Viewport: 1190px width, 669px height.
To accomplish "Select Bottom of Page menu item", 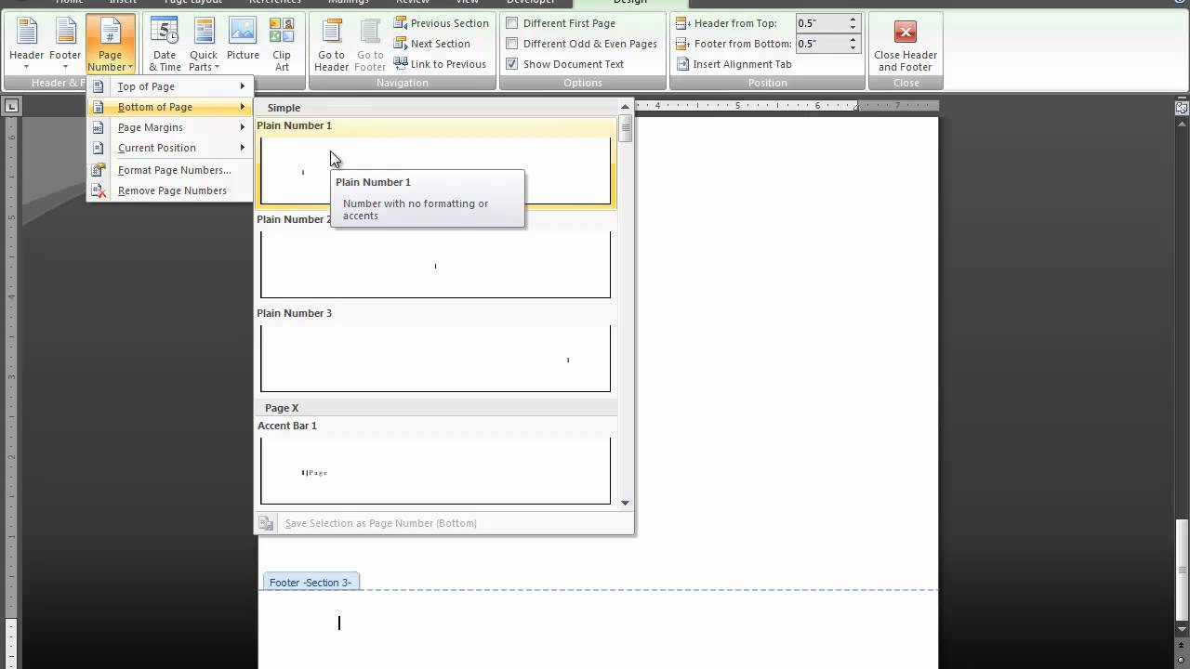I will click(x=170, y=107).
